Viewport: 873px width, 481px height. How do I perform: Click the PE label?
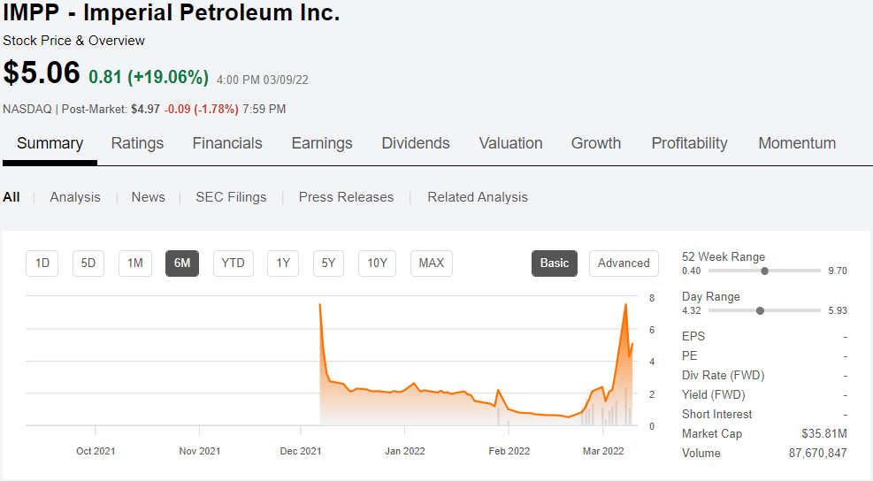point(689,355)
